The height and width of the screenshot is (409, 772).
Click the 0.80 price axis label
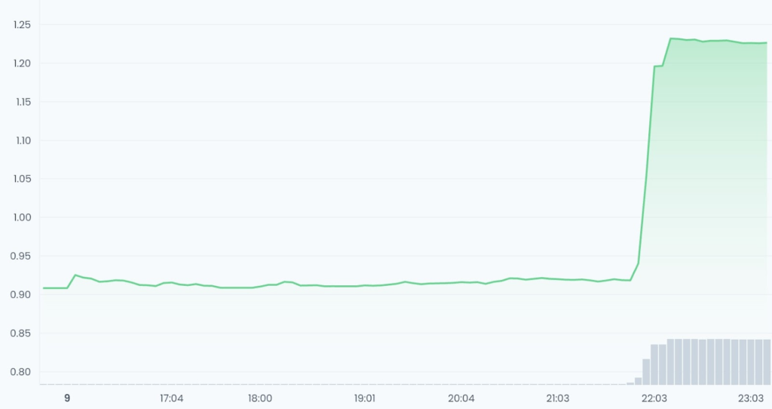(20, 372)
